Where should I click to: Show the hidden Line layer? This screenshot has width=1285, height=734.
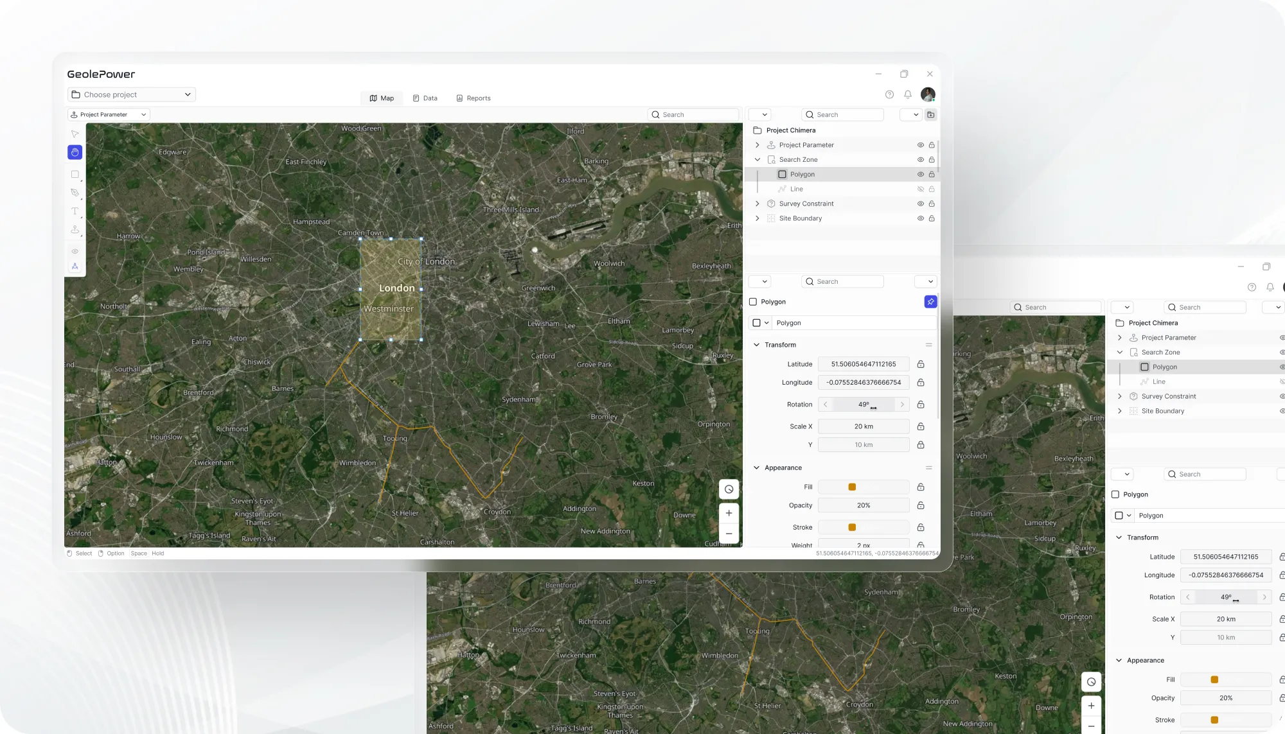[x=920, y=189]
